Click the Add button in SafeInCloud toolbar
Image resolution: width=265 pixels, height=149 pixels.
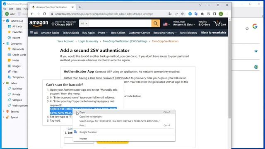[x=10, y=14]
